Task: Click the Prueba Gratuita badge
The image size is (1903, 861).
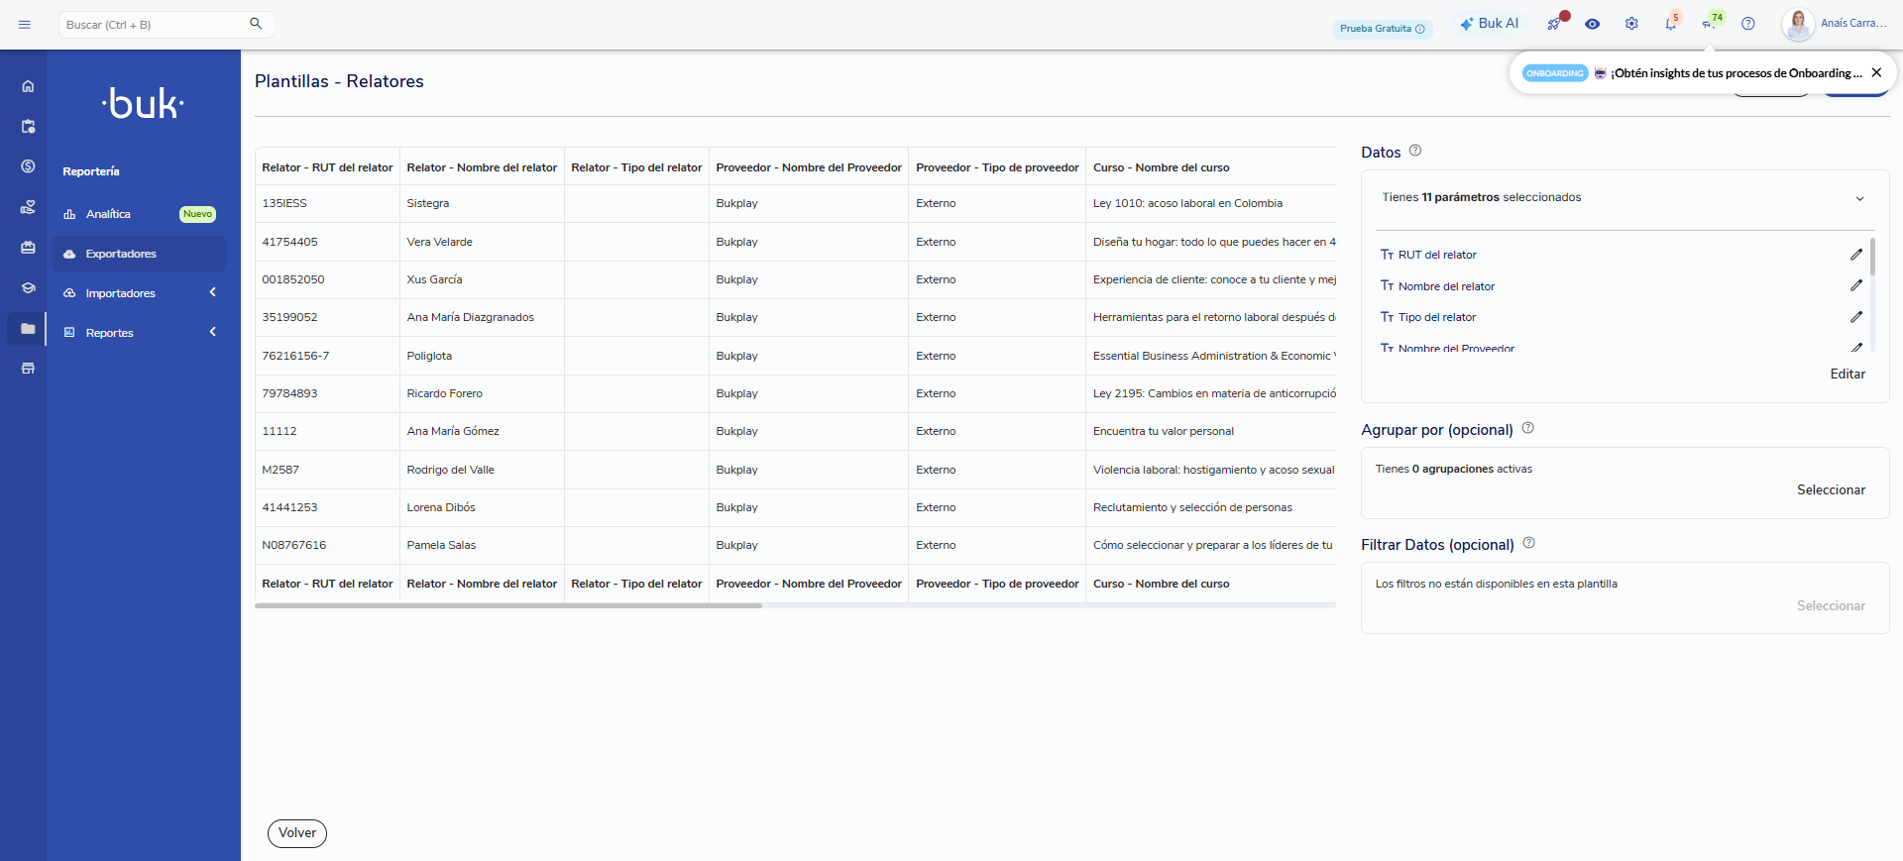Action: 1383,29
